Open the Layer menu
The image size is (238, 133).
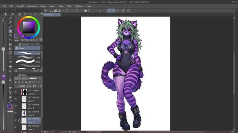(x=43, y=6)
